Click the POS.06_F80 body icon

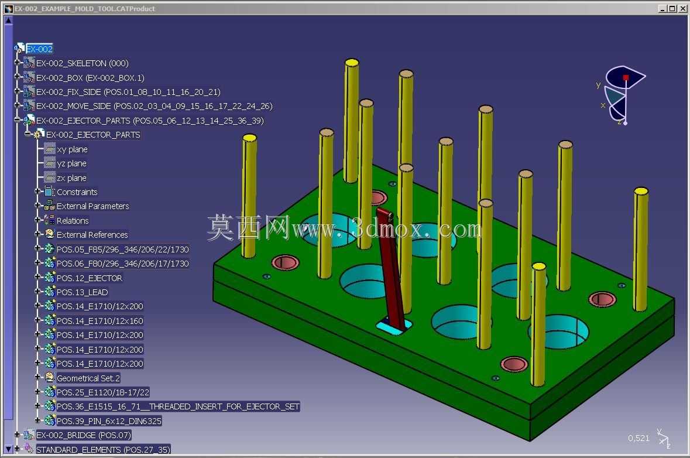50,263
